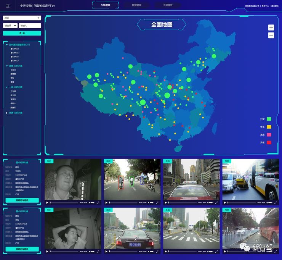Image resolution: width=282 pixels, height=260 pixels.
Task: Play the cyclists detection road video
Action: click(x=106, y=203)
